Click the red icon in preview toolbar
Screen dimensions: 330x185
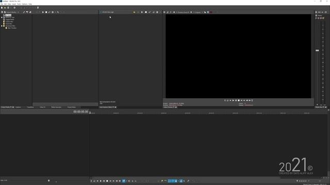point(211,12)
